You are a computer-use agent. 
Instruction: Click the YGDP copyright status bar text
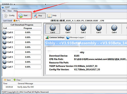coord(25,92)
